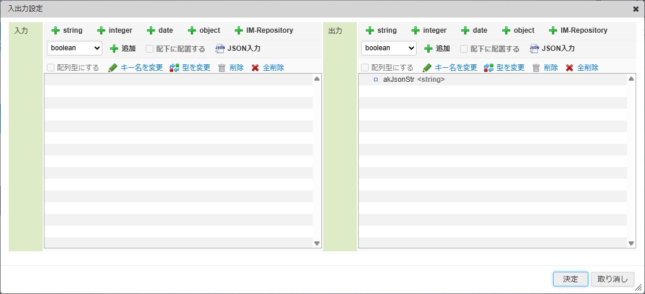
Task: Toggle 配下に配置する checkbox in 出力 panel
Action: [464, 49]
